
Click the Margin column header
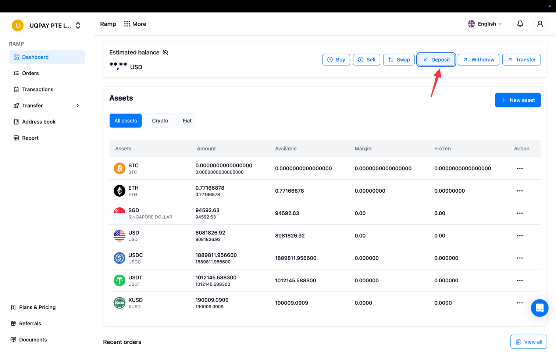363,149
